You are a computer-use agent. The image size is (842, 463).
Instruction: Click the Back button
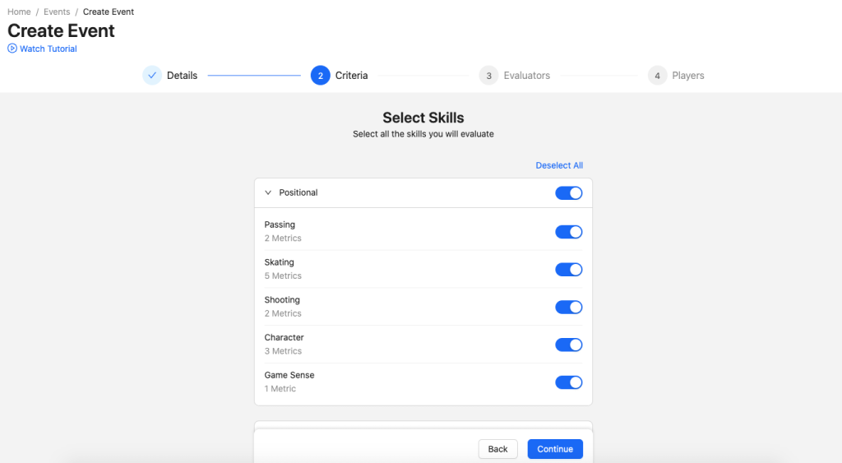point(497,449)
